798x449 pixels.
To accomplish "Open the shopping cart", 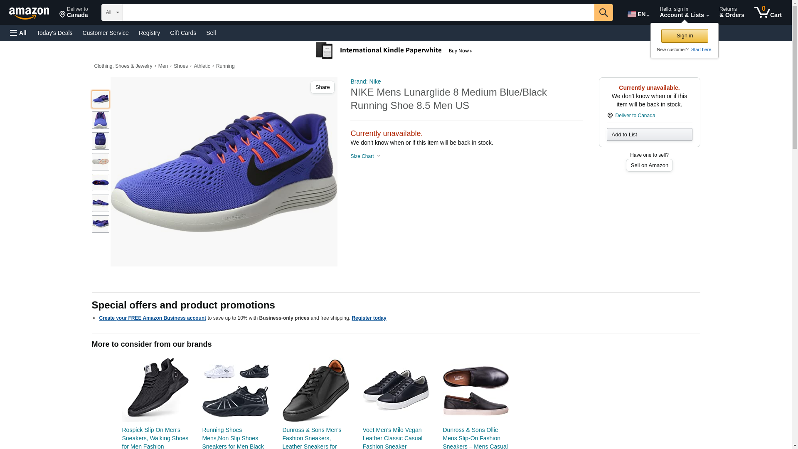I will (768, 12).
